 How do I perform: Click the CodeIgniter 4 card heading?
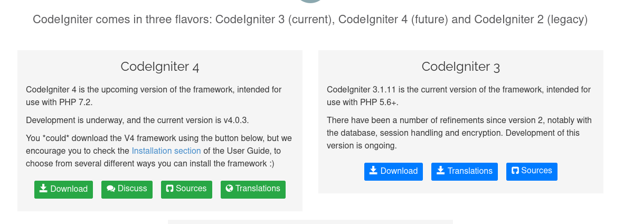click(x=159, y=67)
